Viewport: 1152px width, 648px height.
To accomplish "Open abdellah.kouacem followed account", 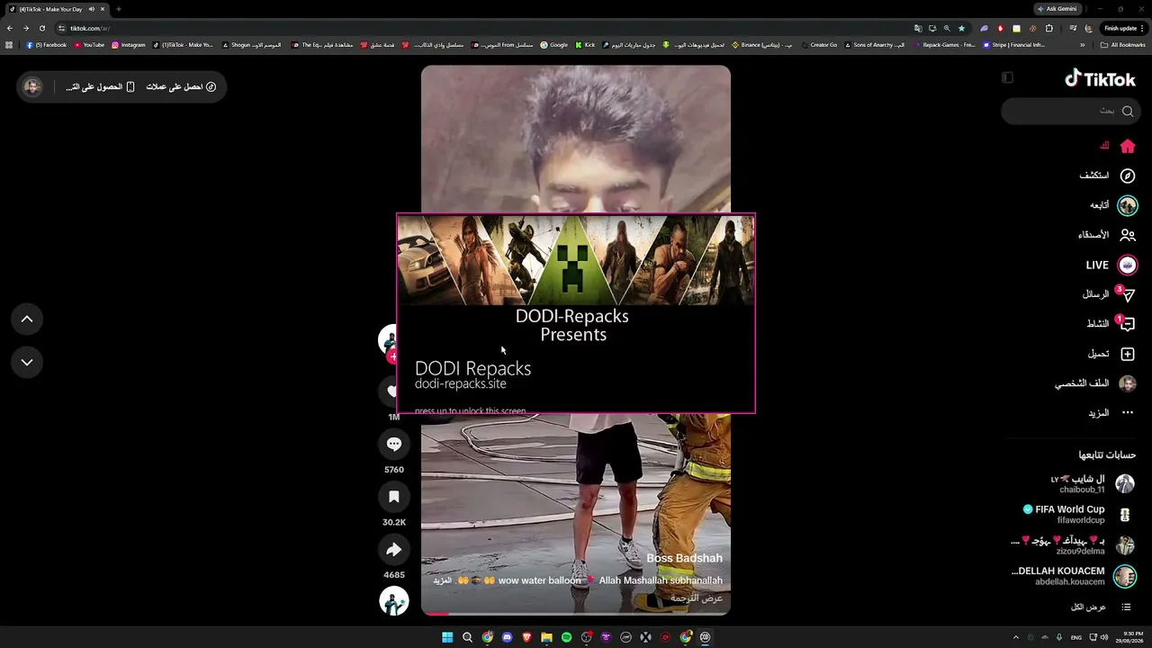I will 1074,576.
